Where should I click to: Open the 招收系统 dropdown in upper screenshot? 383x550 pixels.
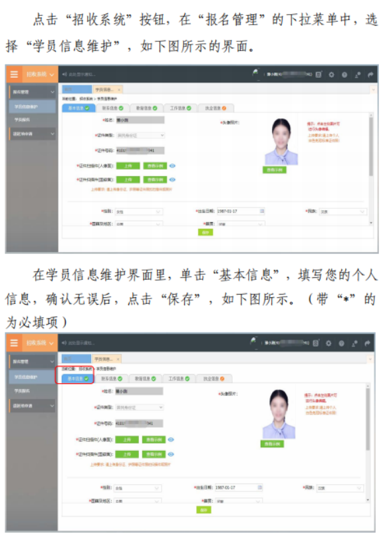click(41, 74)
